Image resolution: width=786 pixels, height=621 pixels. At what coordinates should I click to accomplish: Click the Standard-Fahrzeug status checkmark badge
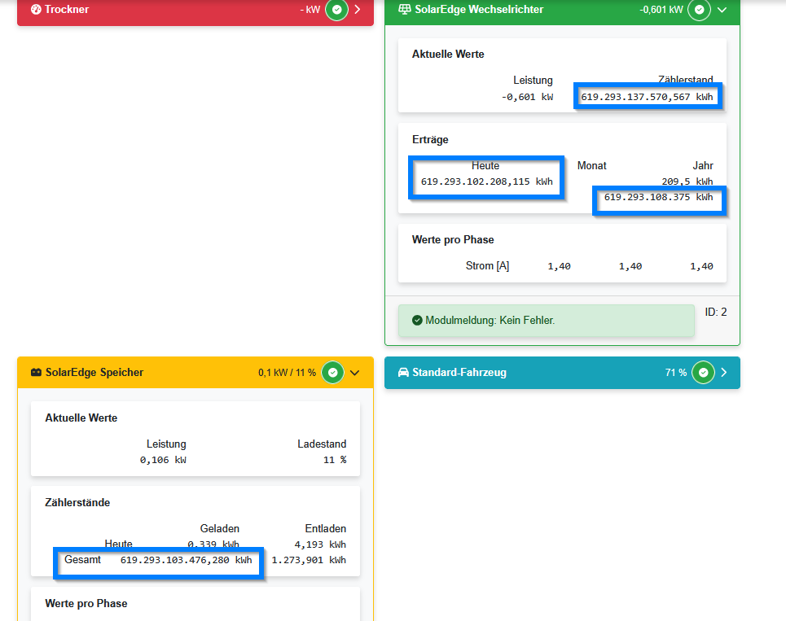click(x=703, y=373)
